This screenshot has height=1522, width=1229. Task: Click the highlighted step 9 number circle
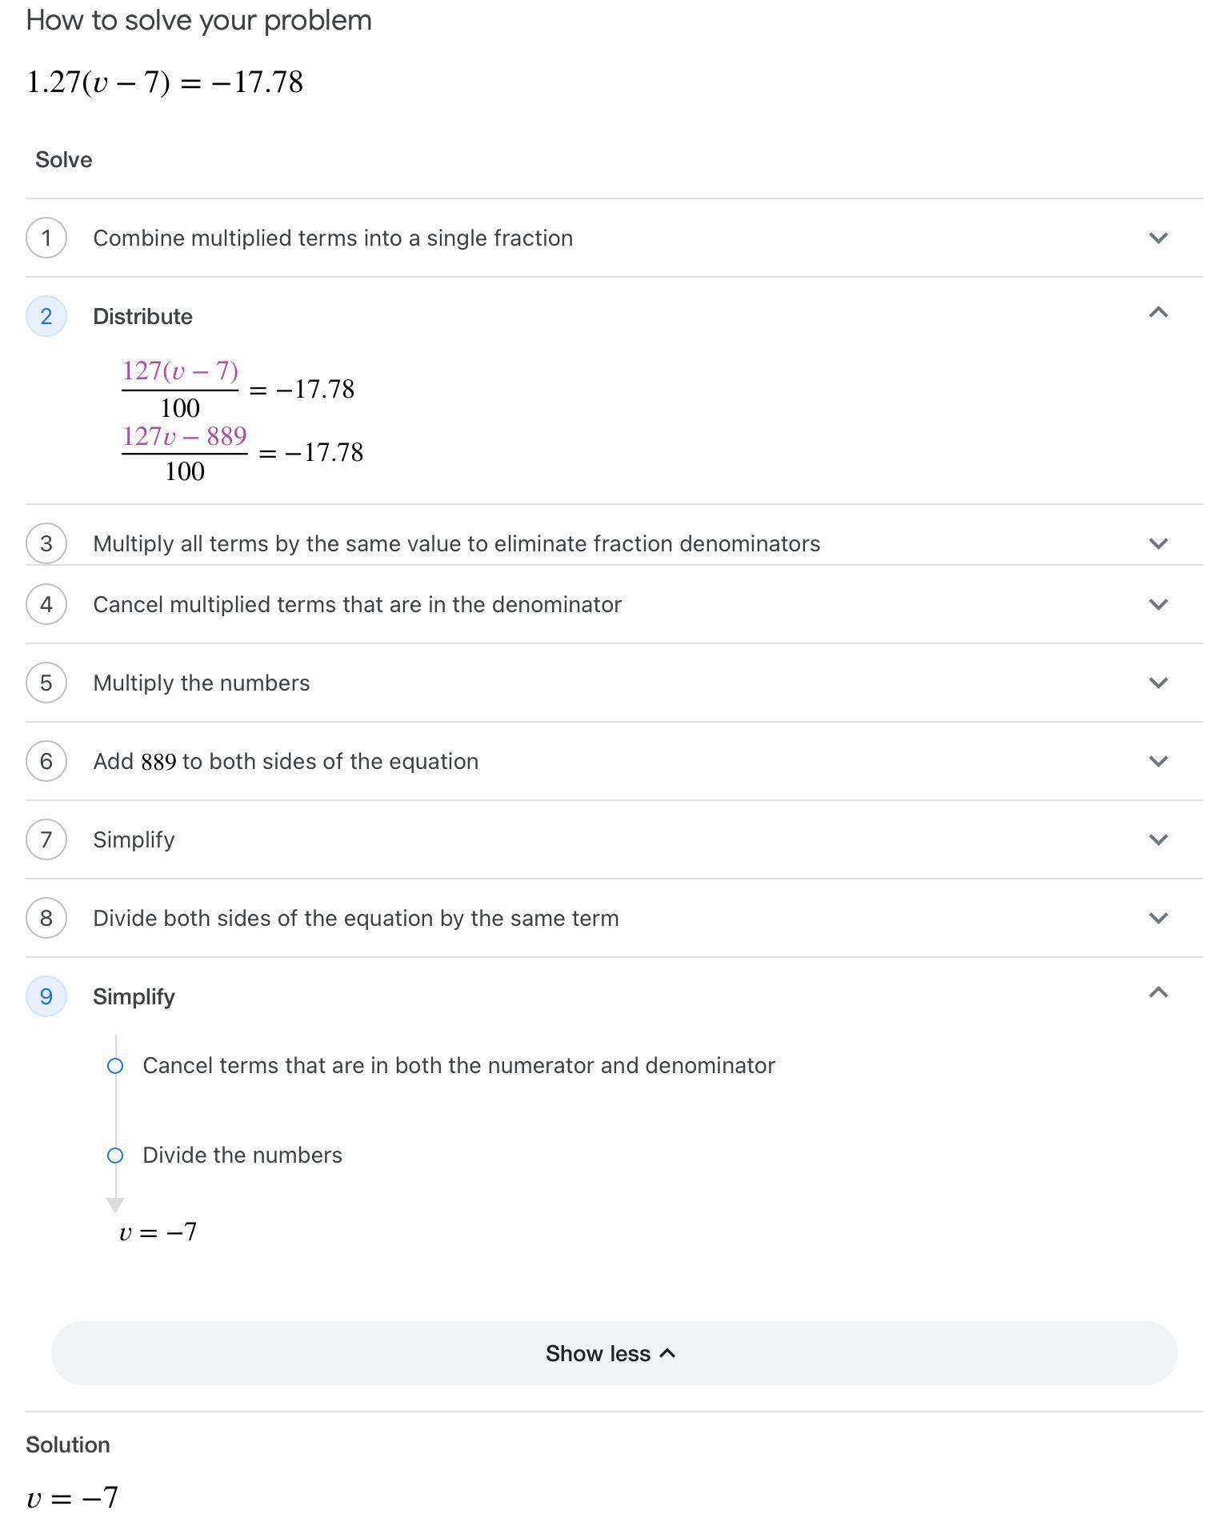(46, 996)
